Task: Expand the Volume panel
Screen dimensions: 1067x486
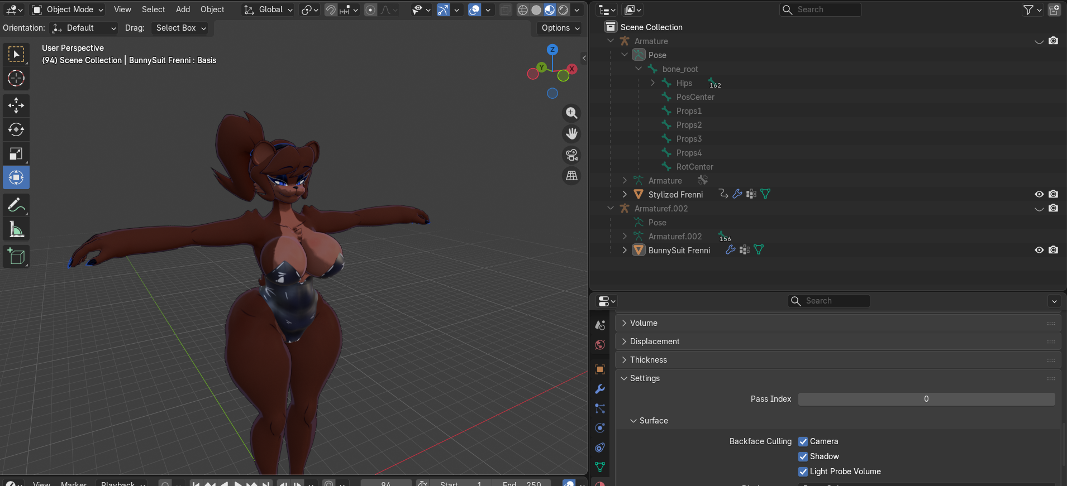Action: coord(837,323)
